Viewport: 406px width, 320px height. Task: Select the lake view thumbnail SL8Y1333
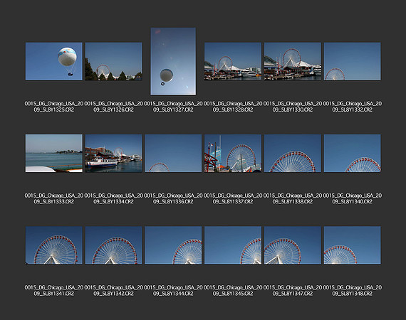[54, 153]
